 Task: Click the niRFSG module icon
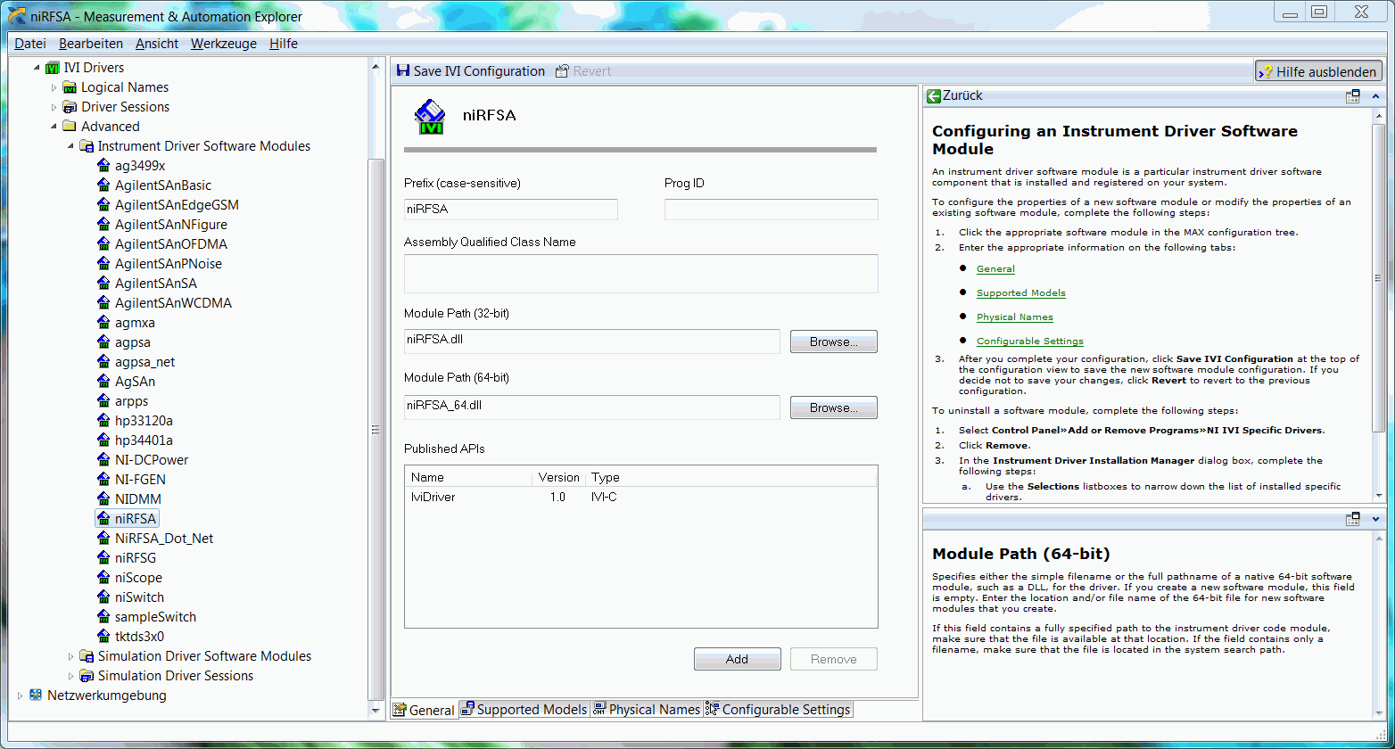tap(103, 558)
